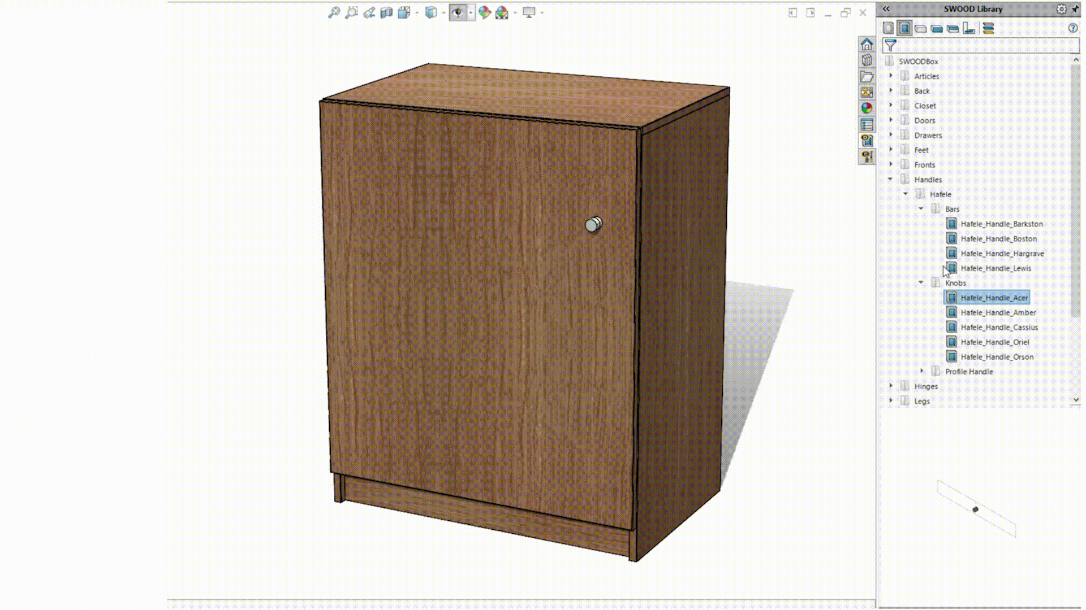Select Hafele_Handle_Barkston item
The width and height of the screenshot is (1086, 610).
click(1001, 224)
